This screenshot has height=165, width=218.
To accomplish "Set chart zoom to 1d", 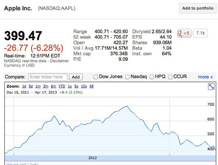I will click(x=24, y=86).
